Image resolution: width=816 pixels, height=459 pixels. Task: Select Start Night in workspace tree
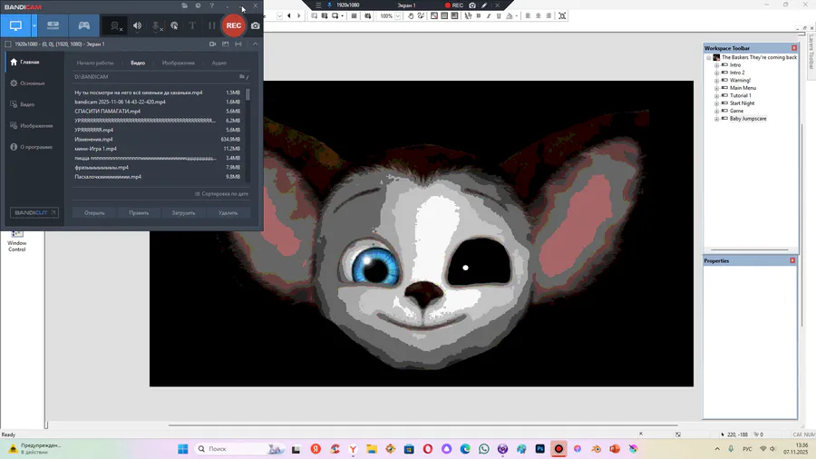coord(742,103)
